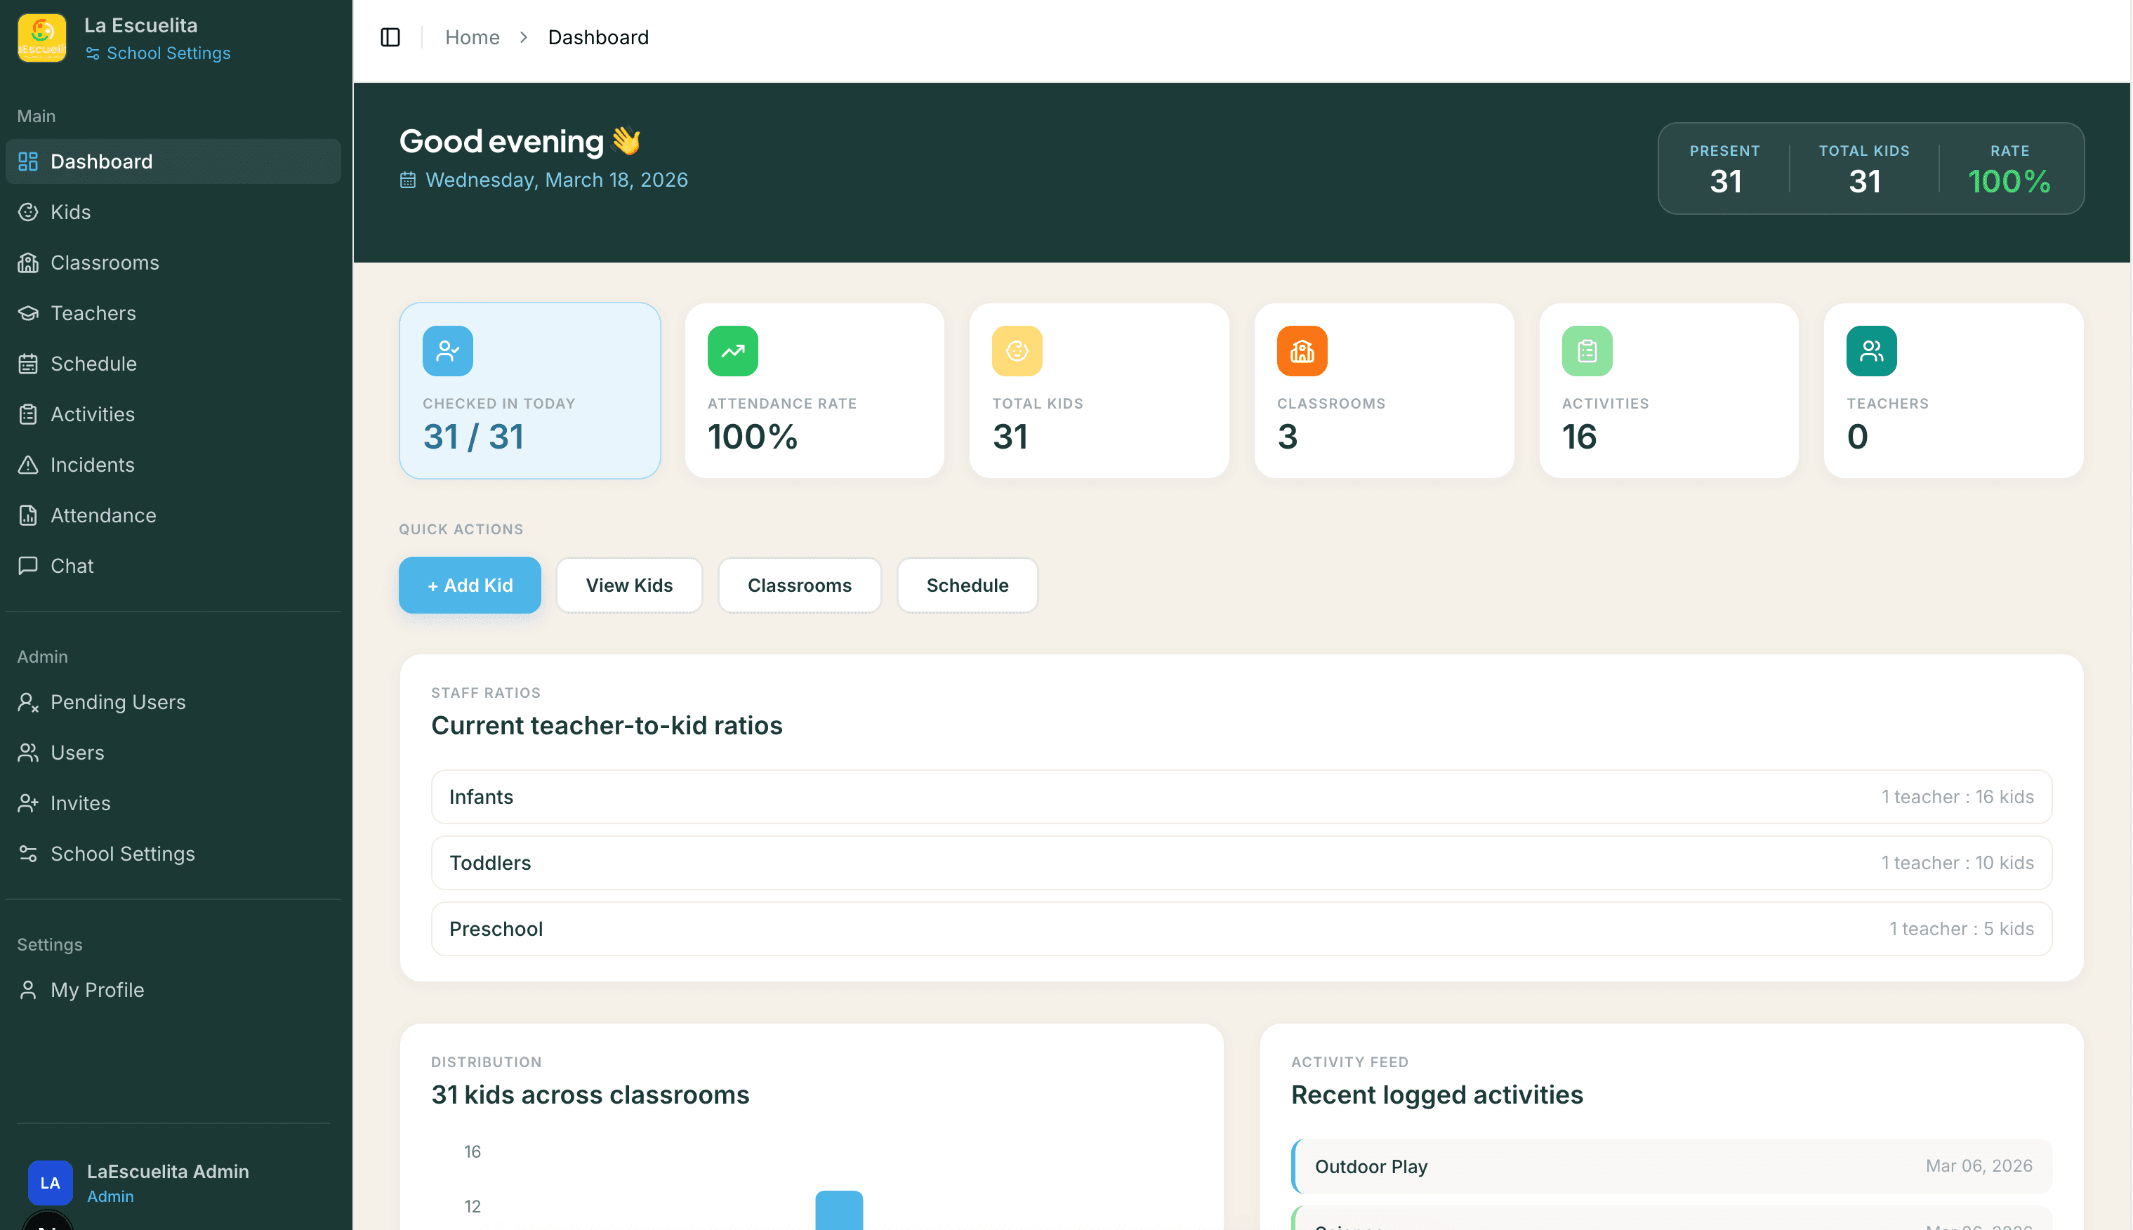Screen dimensions: 2133x1230
Task: Click the Activities clipboard icon on stats card
Action: tap(1587, 350)
